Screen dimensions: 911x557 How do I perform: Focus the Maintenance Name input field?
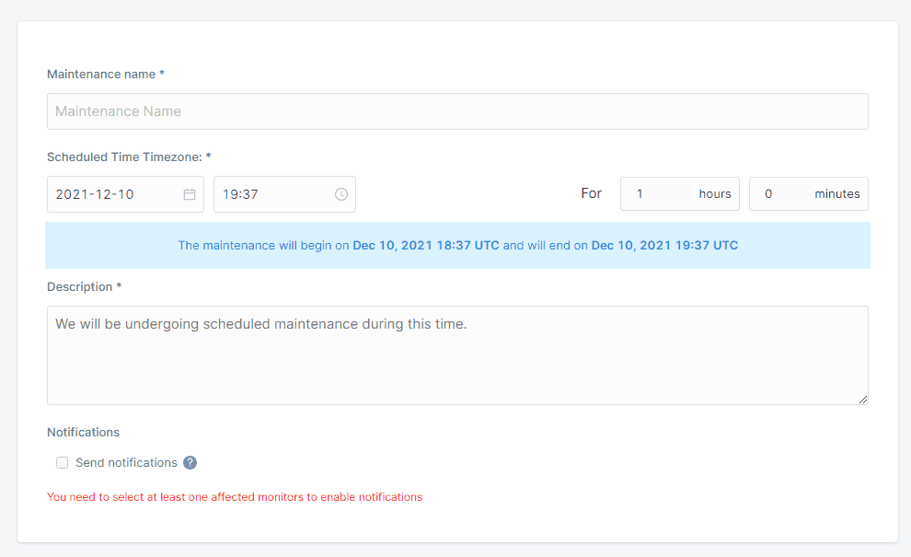point(457,111)
